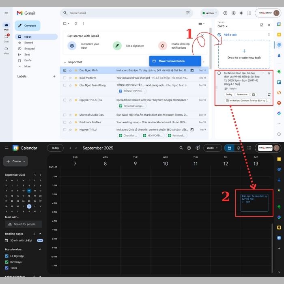Open the Drafts folder
The width and height of the screenshot is (284, 284).
[28, 60]
